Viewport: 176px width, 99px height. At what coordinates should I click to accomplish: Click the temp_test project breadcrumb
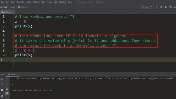point(3,7)
